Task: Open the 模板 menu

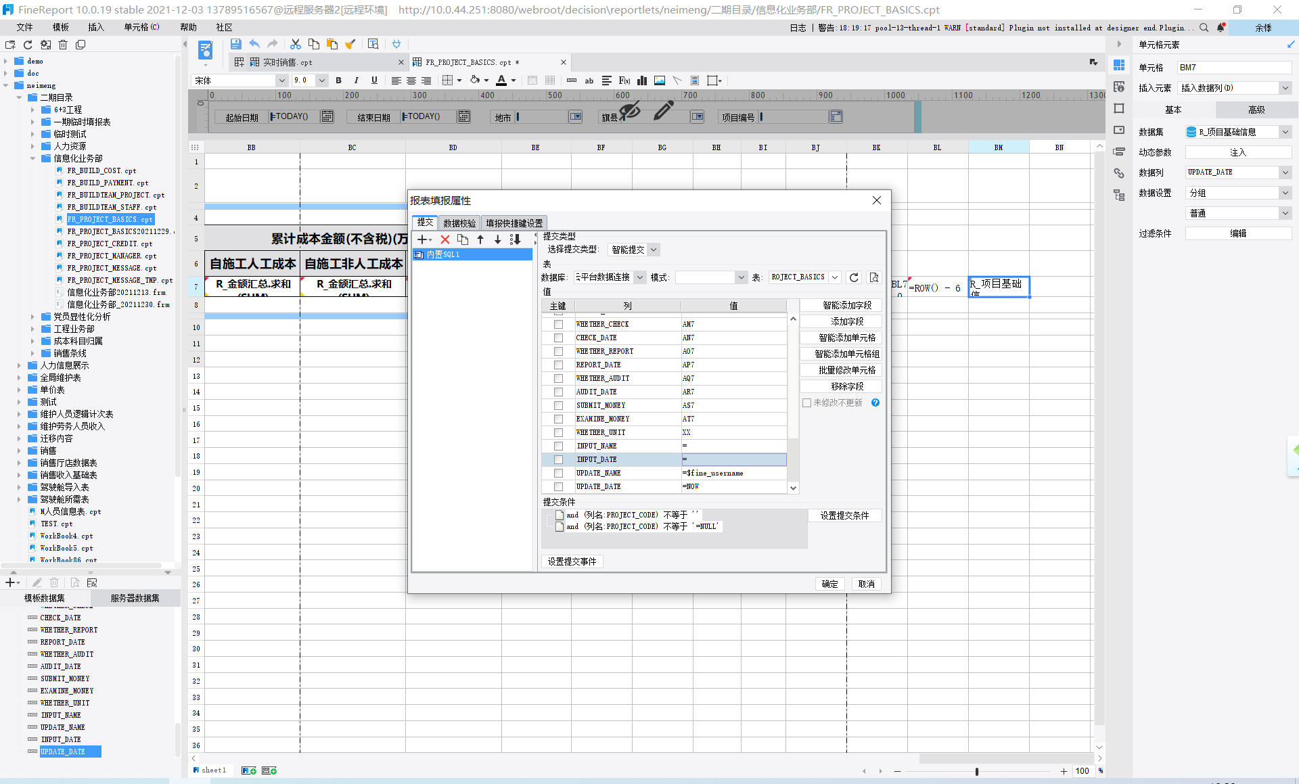Action: 60,27
